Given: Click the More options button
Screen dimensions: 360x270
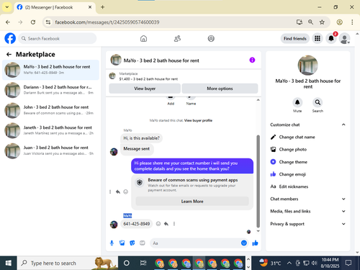Looking at the screenshot, I should (220, 89).
